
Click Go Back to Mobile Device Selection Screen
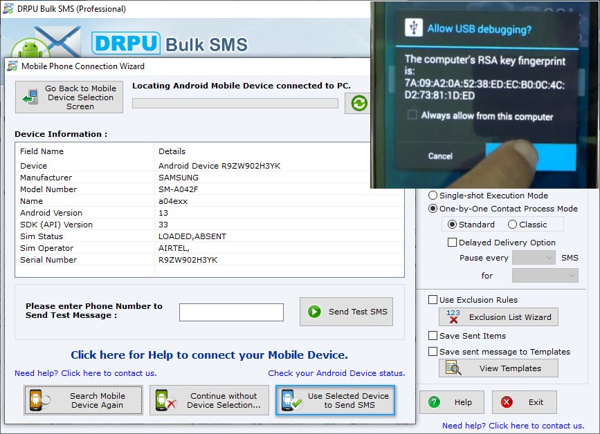pos(69,97)
